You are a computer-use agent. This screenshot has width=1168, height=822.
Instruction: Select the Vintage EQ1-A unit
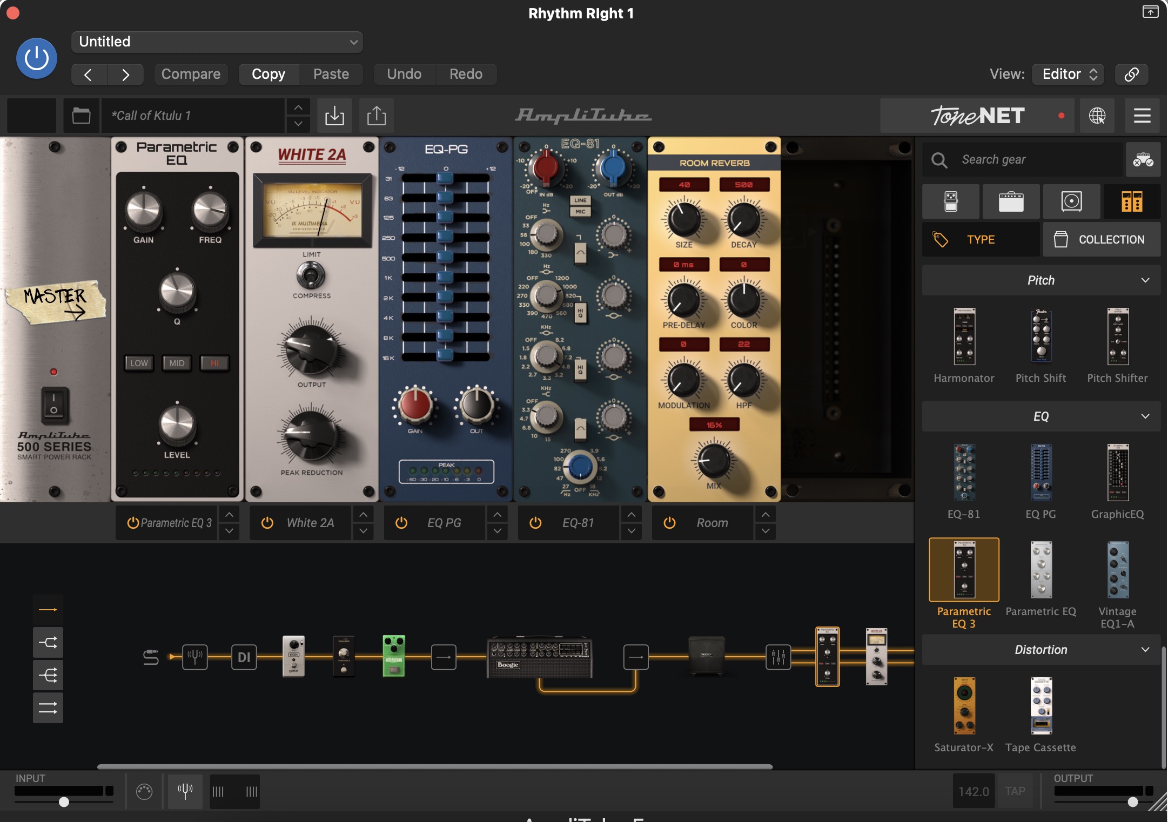1118,584
